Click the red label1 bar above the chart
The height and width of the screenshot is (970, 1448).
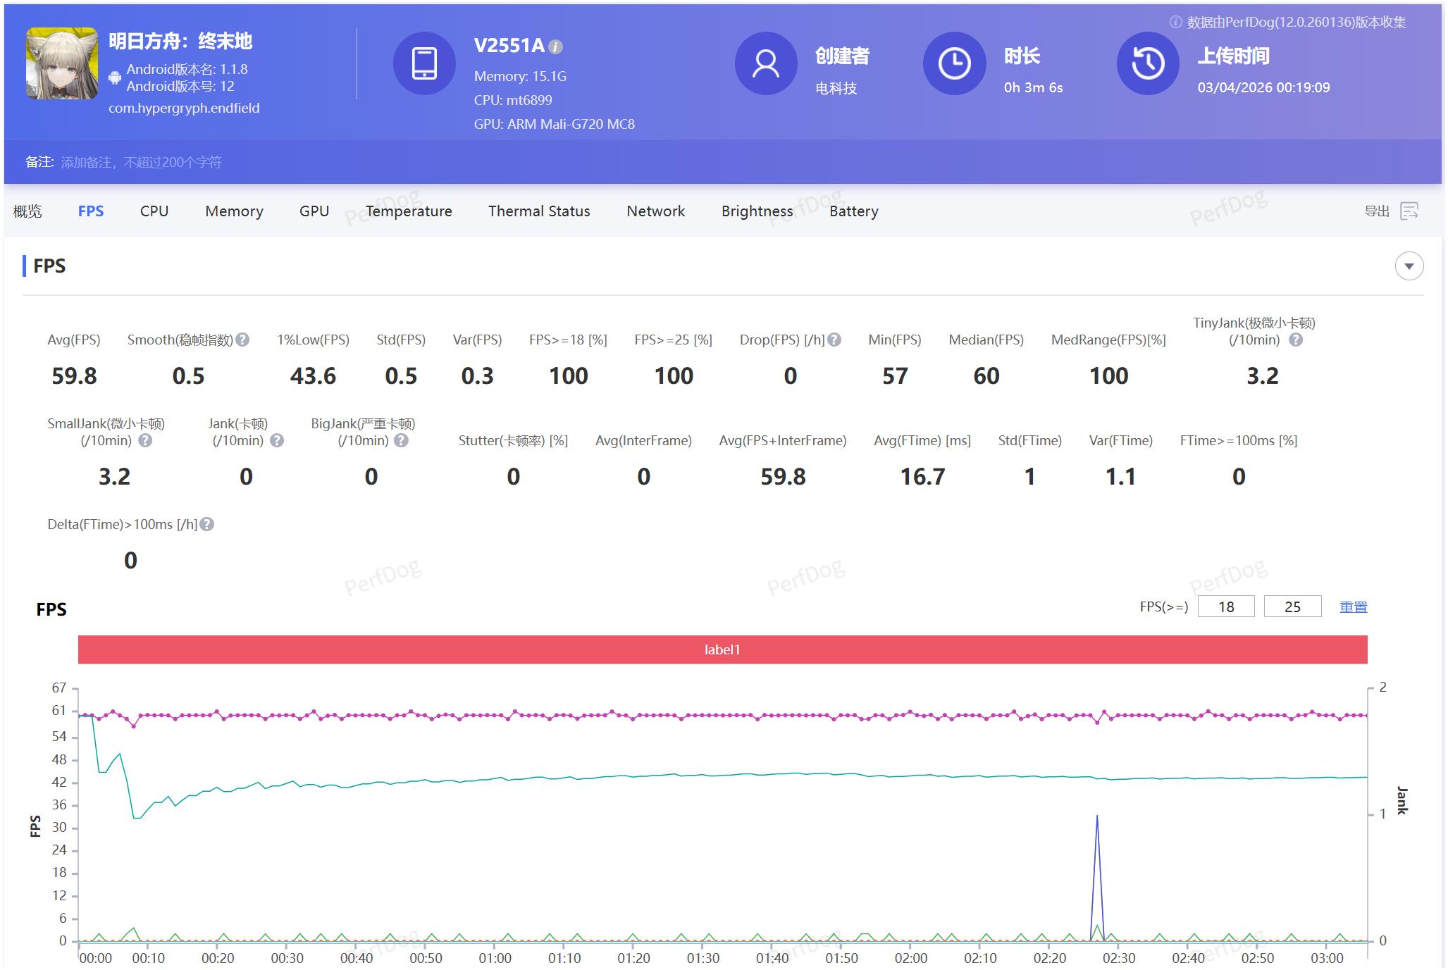[722, 649]
